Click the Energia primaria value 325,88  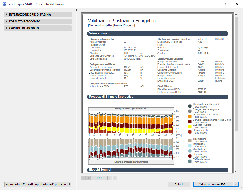(x=201, y=75)
